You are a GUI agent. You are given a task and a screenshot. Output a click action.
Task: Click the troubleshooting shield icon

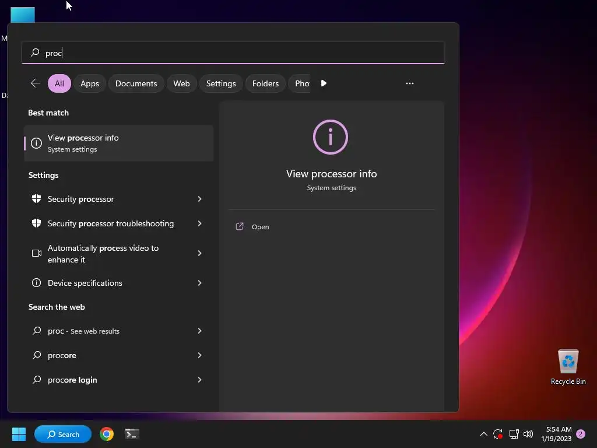(x=37, y=223)
